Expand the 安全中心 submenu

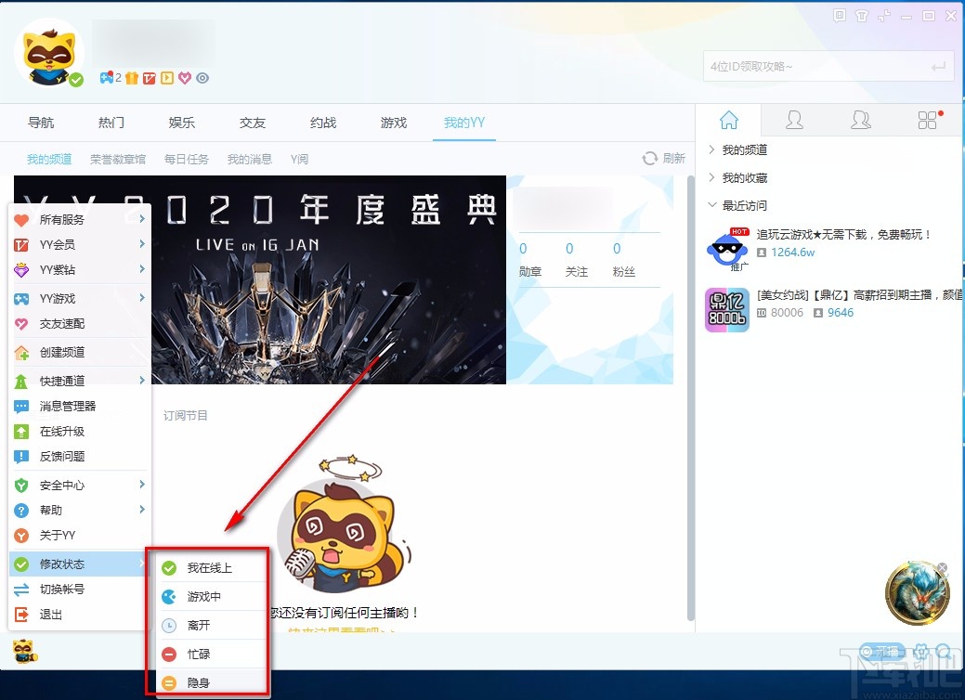[80, 486]
